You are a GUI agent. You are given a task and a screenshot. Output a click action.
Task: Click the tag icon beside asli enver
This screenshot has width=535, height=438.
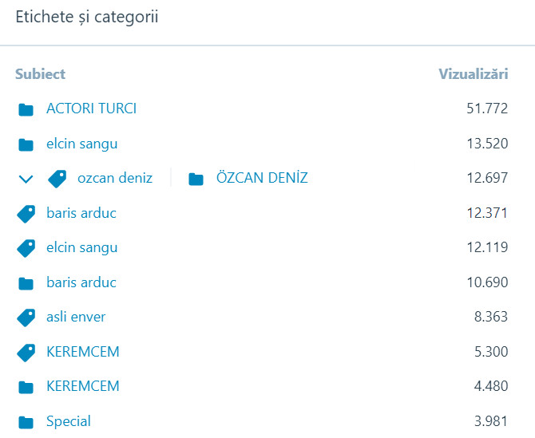coord(26,318)
